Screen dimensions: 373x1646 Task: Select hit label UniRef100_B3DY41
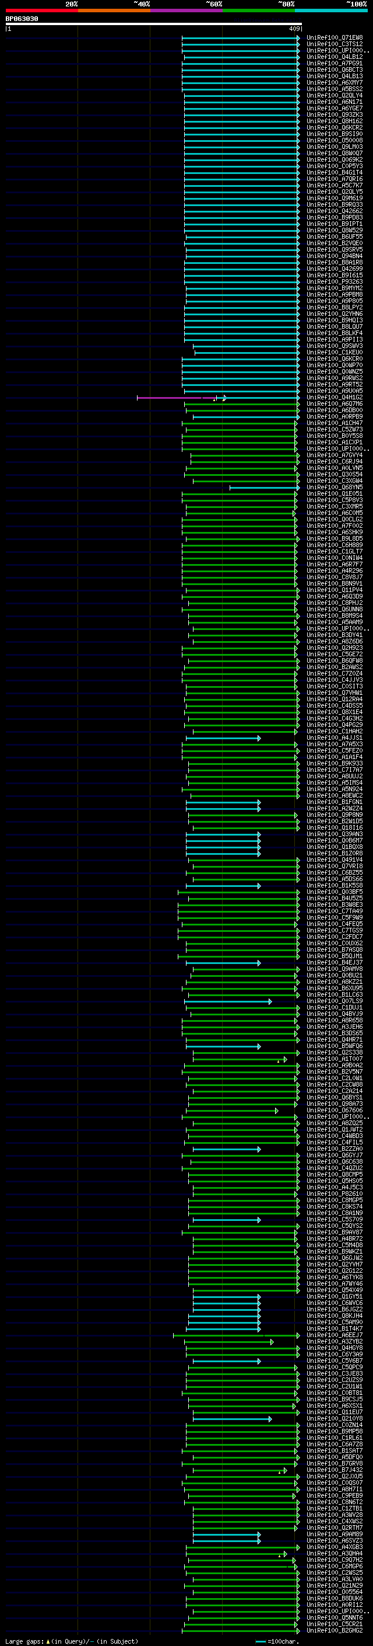click(335, 635)
